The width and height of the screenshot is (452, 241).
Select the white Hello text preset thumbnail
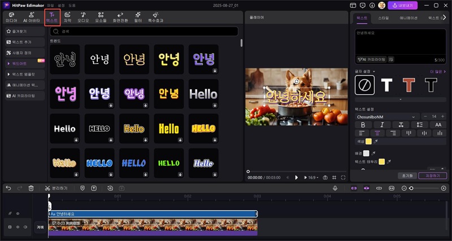pos(64,129)
